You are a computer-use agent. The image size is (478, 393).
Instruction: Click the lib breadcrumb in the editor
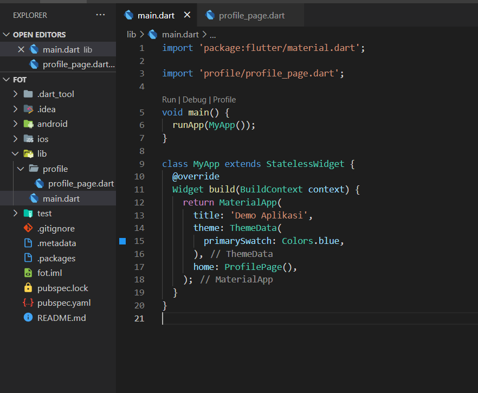pos(132,34)
